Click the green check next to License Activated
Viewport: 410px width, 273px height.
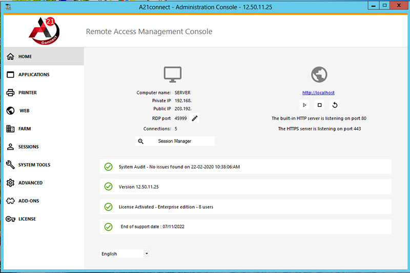108,207
